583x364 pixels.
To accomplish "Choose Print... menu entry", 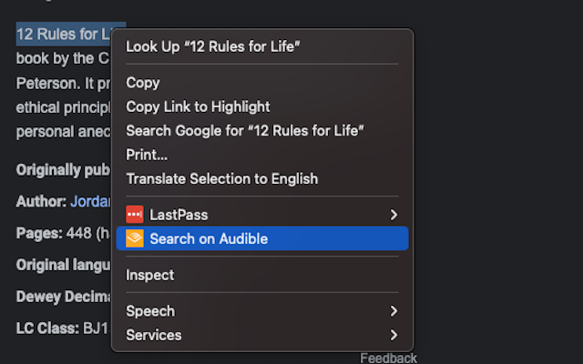I will [x=262, y=155].
